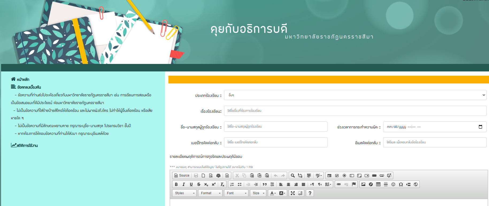The width and height of the screenshot is (489, 206).
Task: Open สถิติการใช้งาน statistics menu item
Action: (x=27, y=146)
